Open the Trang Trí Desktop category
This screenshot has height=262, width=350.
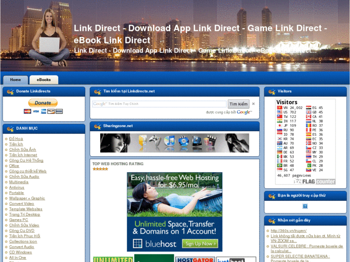pos(25,214)
